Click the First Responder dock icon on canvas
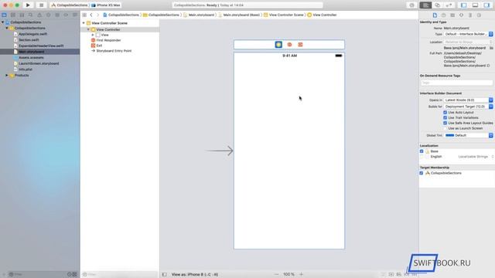This screenshot has height=278, width=495. coord(289,45)
